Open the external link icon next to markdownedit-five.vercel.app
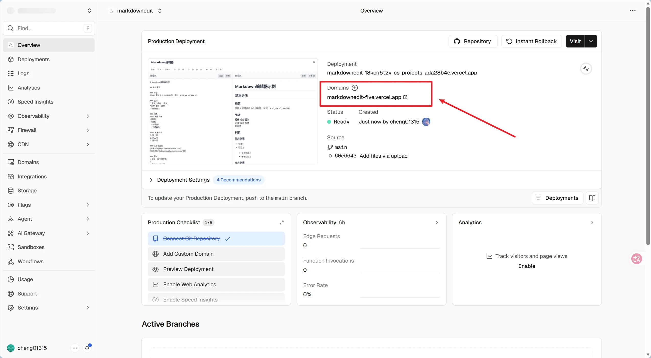651x358 pixels. coord(405,97)
